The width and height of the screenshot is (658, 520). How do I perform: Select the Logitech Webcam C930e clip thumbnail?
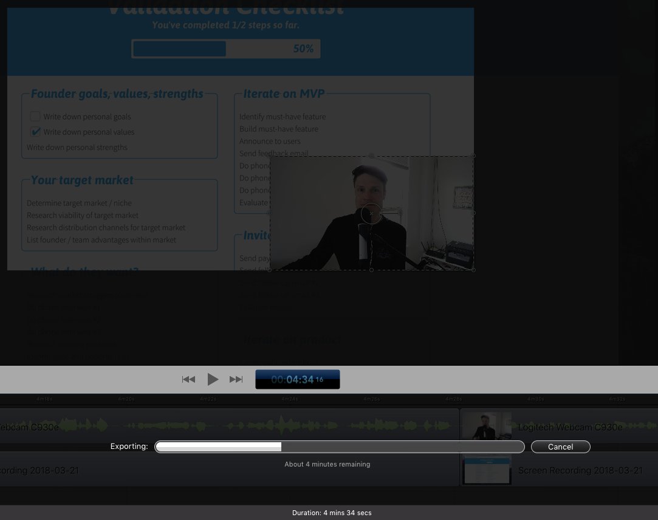486,426
